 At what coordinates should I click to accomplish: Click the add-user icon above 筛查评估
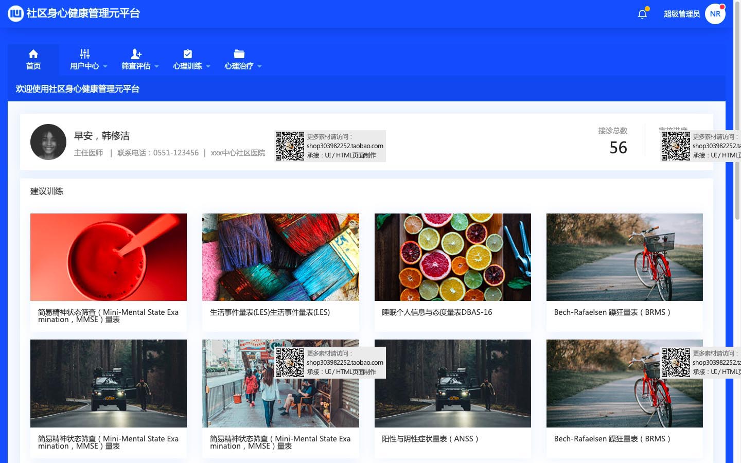coord(136,54)
